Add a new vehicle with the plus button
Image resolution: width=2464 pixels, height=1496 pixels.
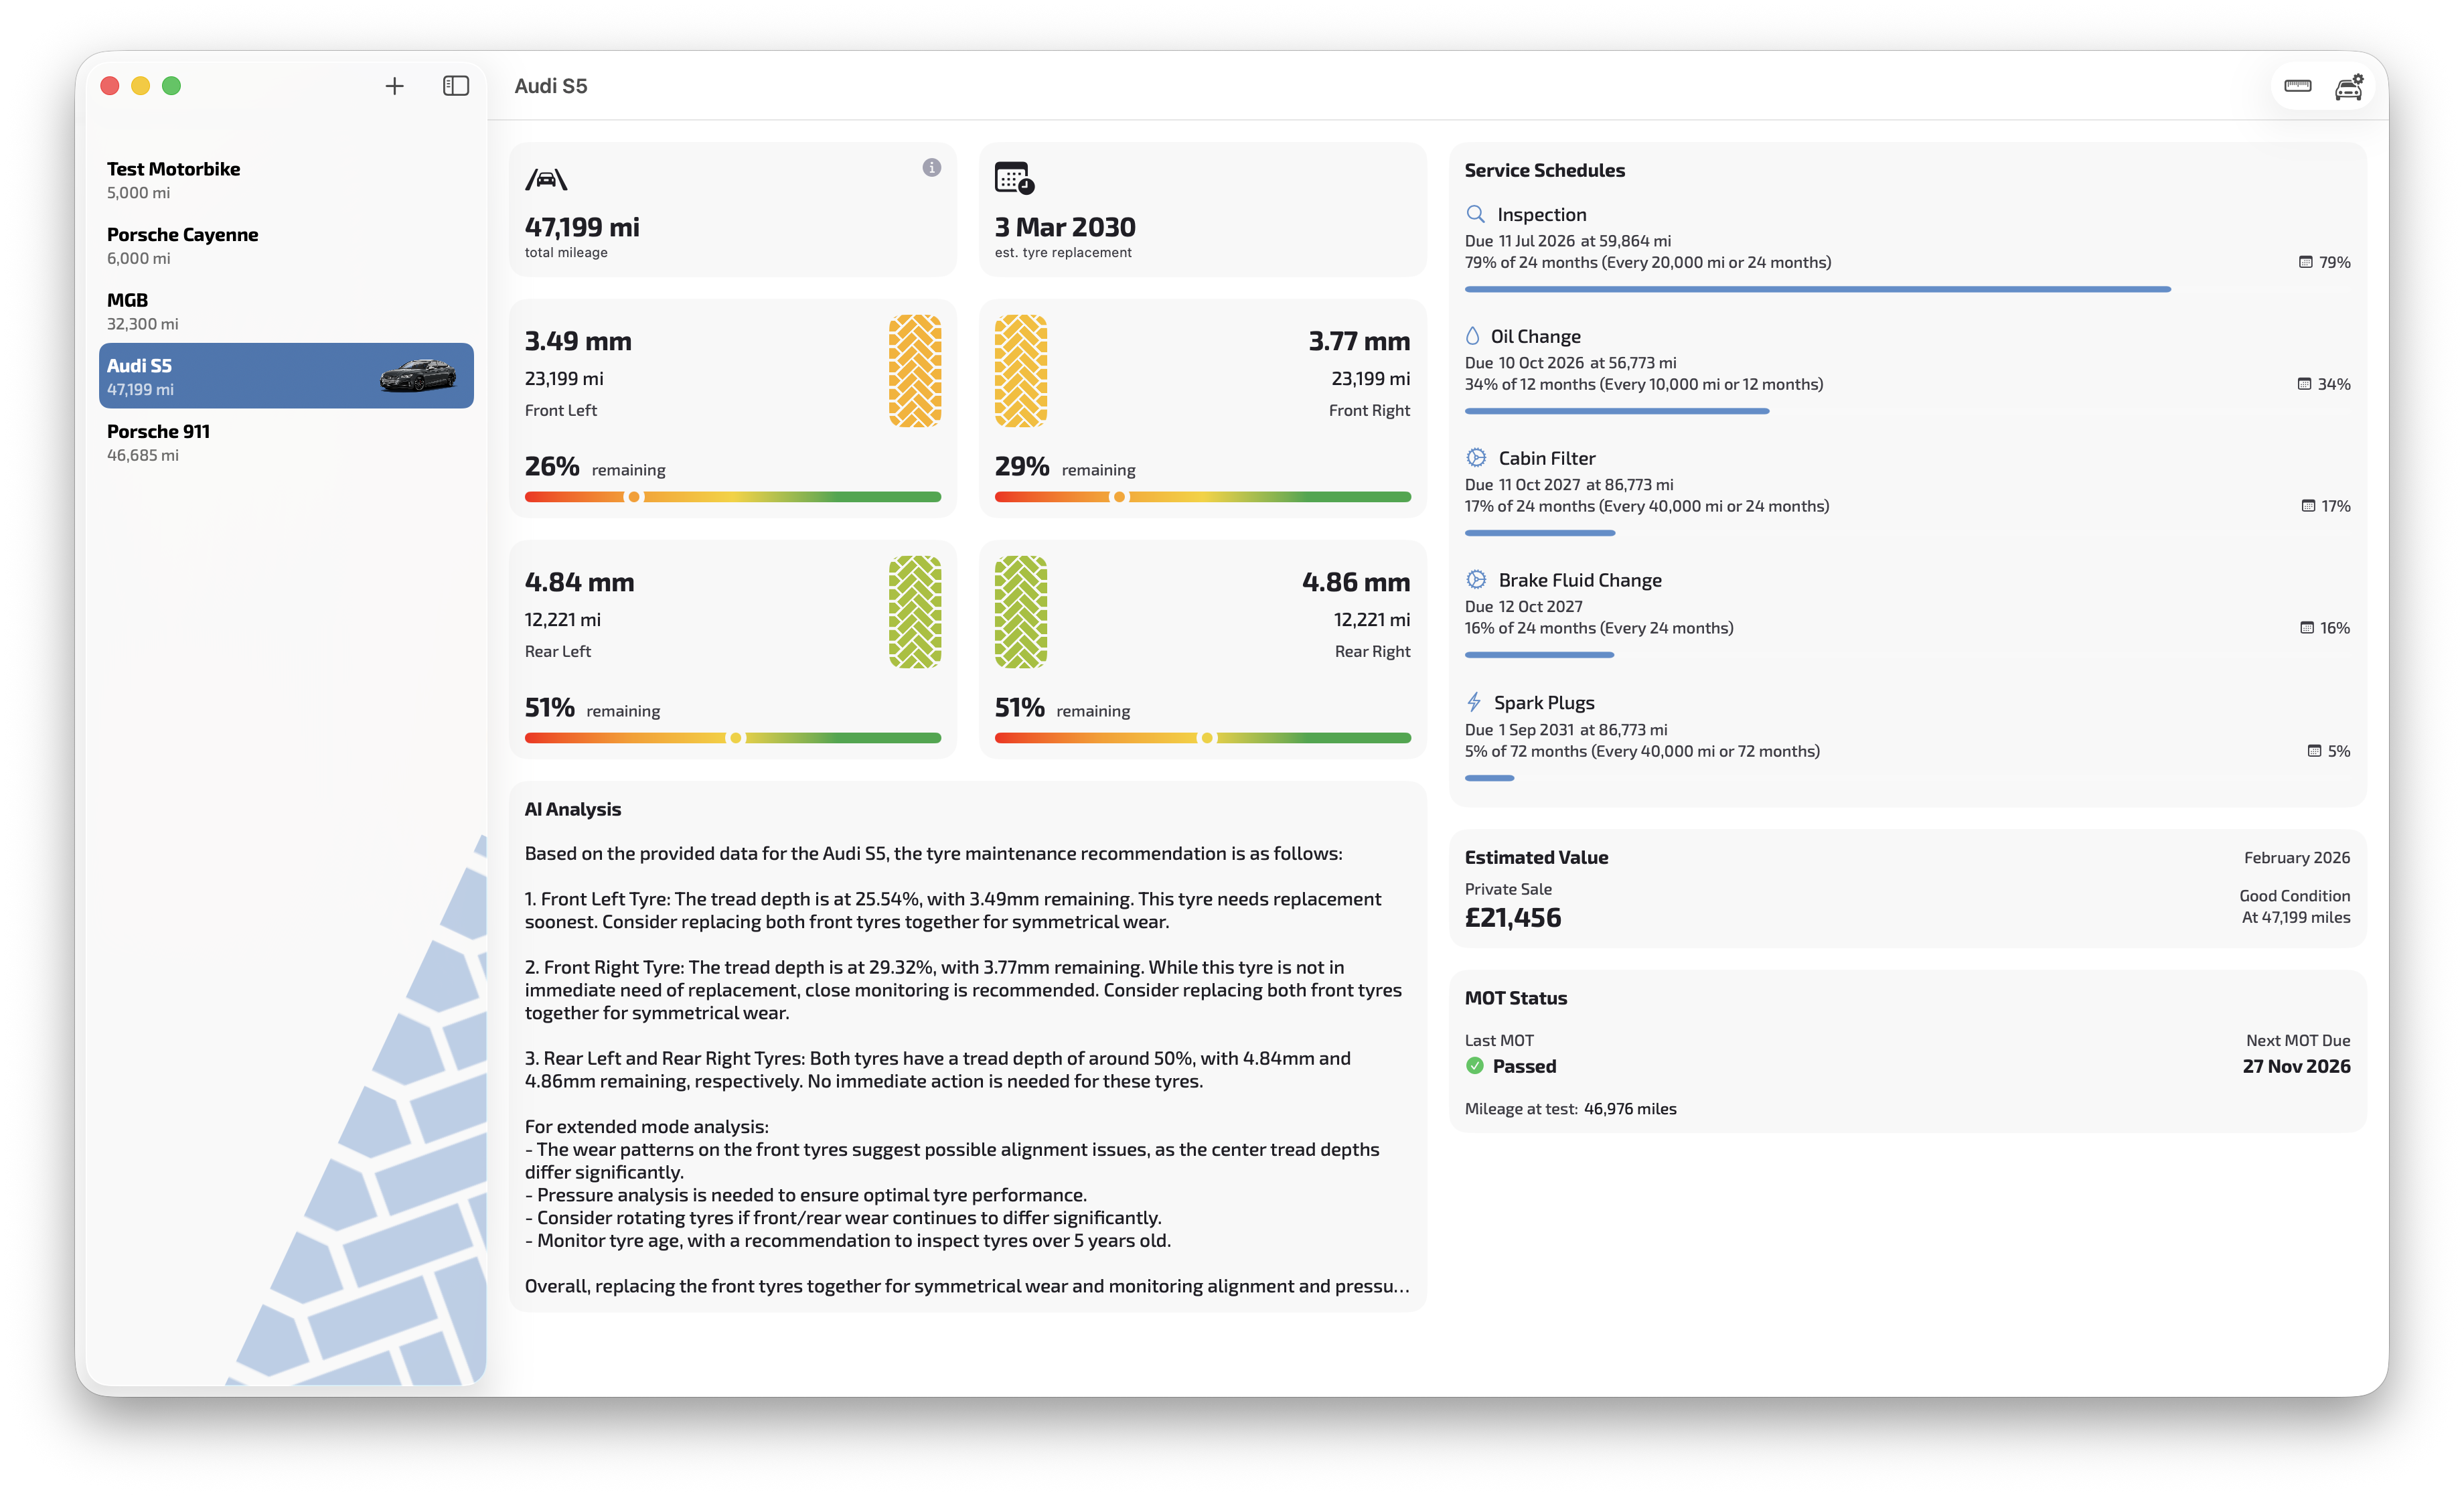pyautogui.click(x=394, y=86)
